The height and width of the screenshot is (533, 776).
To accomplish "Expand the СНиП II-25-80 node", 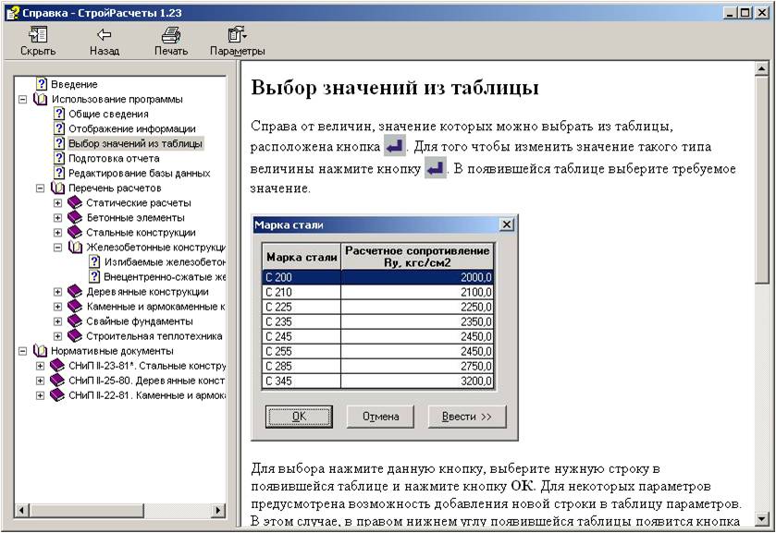I will point(41,382).
